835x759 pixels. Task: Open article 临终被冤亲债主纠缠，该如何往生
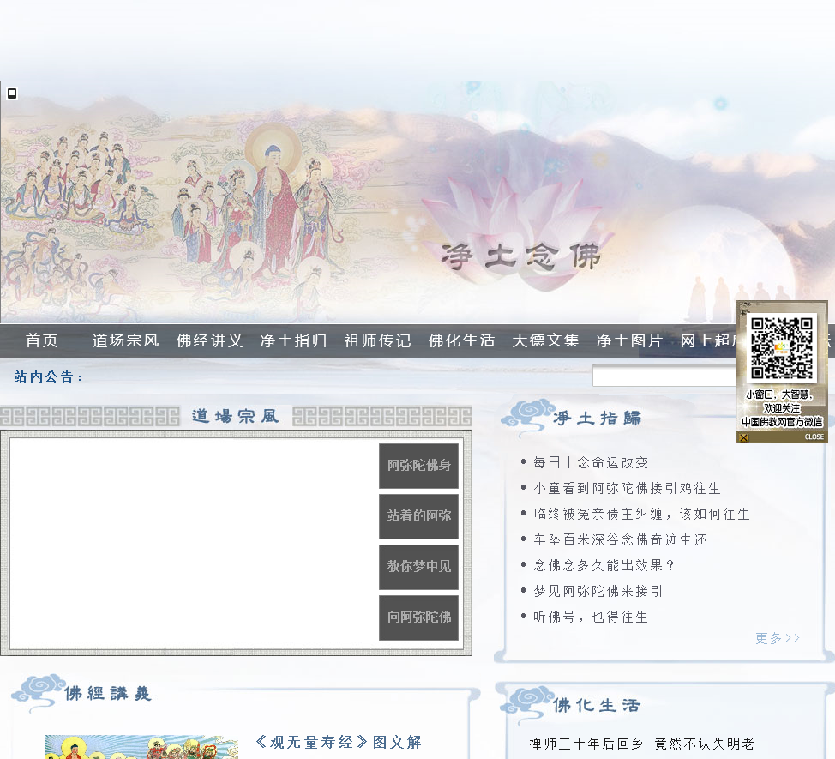642,514
